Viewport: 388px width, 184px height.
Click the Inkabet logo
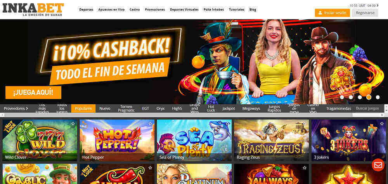[33, 10]
